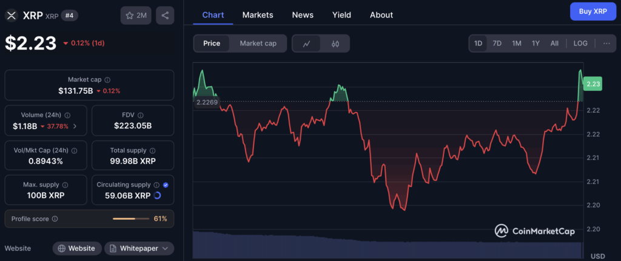This screenshot has height=261, width=621.
Task: Click the $2.23 headline price
Action: pos(31,43)
